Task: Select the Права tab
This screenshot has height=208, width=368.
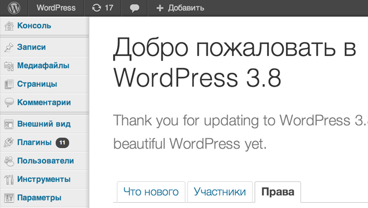Action: (x=277, y=192)
